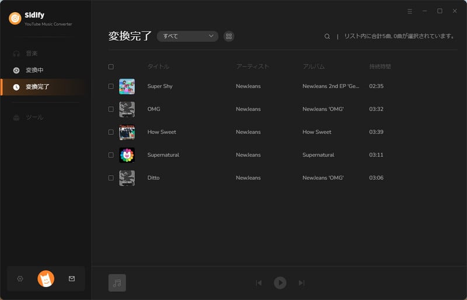Open settings gear in sidebar bottom

20,278
